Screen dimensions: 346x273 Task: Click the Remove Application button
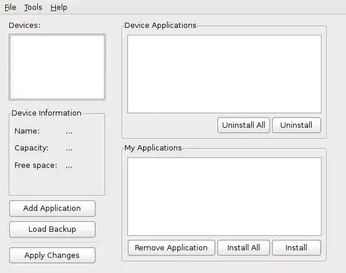coord(171,248)
